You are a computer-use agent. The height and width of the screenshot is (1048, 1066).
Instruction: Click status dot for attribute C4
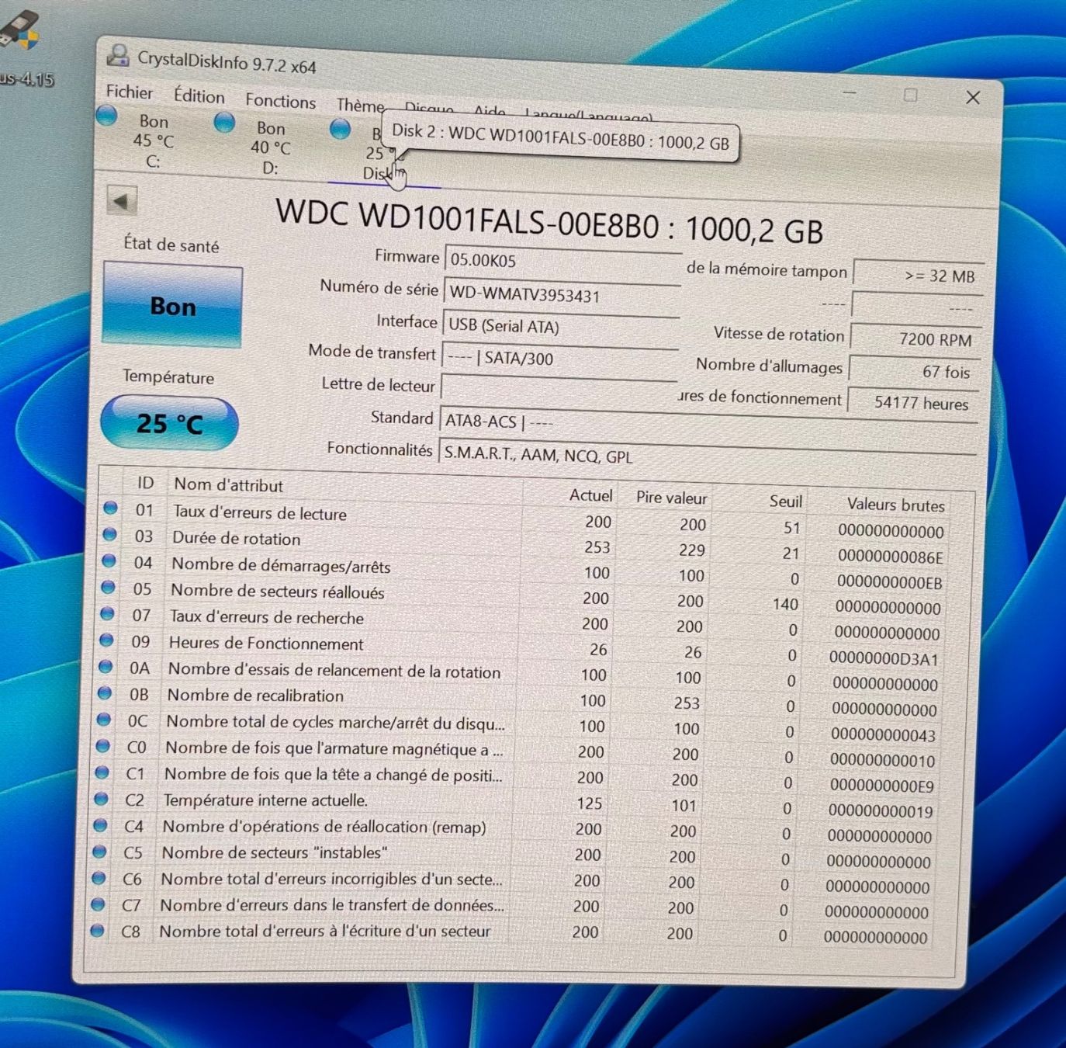click(x=100, y=824)
